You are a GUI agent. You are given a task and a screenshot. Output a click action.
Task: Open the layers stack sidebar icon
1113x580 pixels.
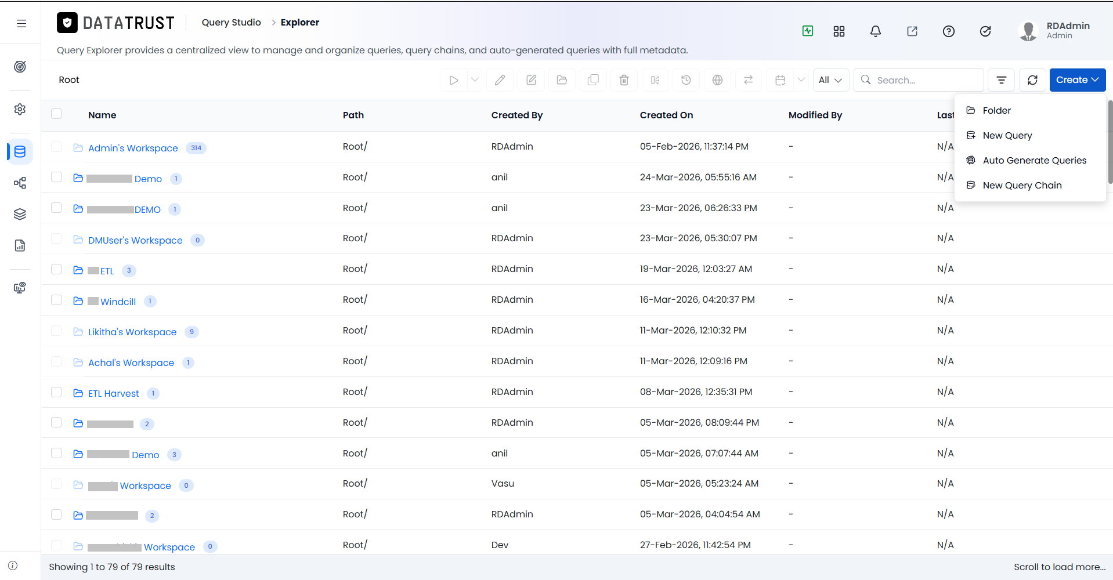pyautogui.click(x=20, y=214)
